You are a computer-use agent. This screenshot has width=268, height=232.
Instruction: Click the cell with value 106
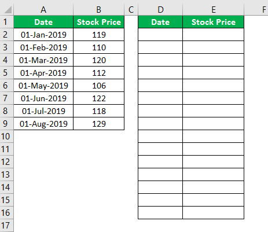pos(98,86)
